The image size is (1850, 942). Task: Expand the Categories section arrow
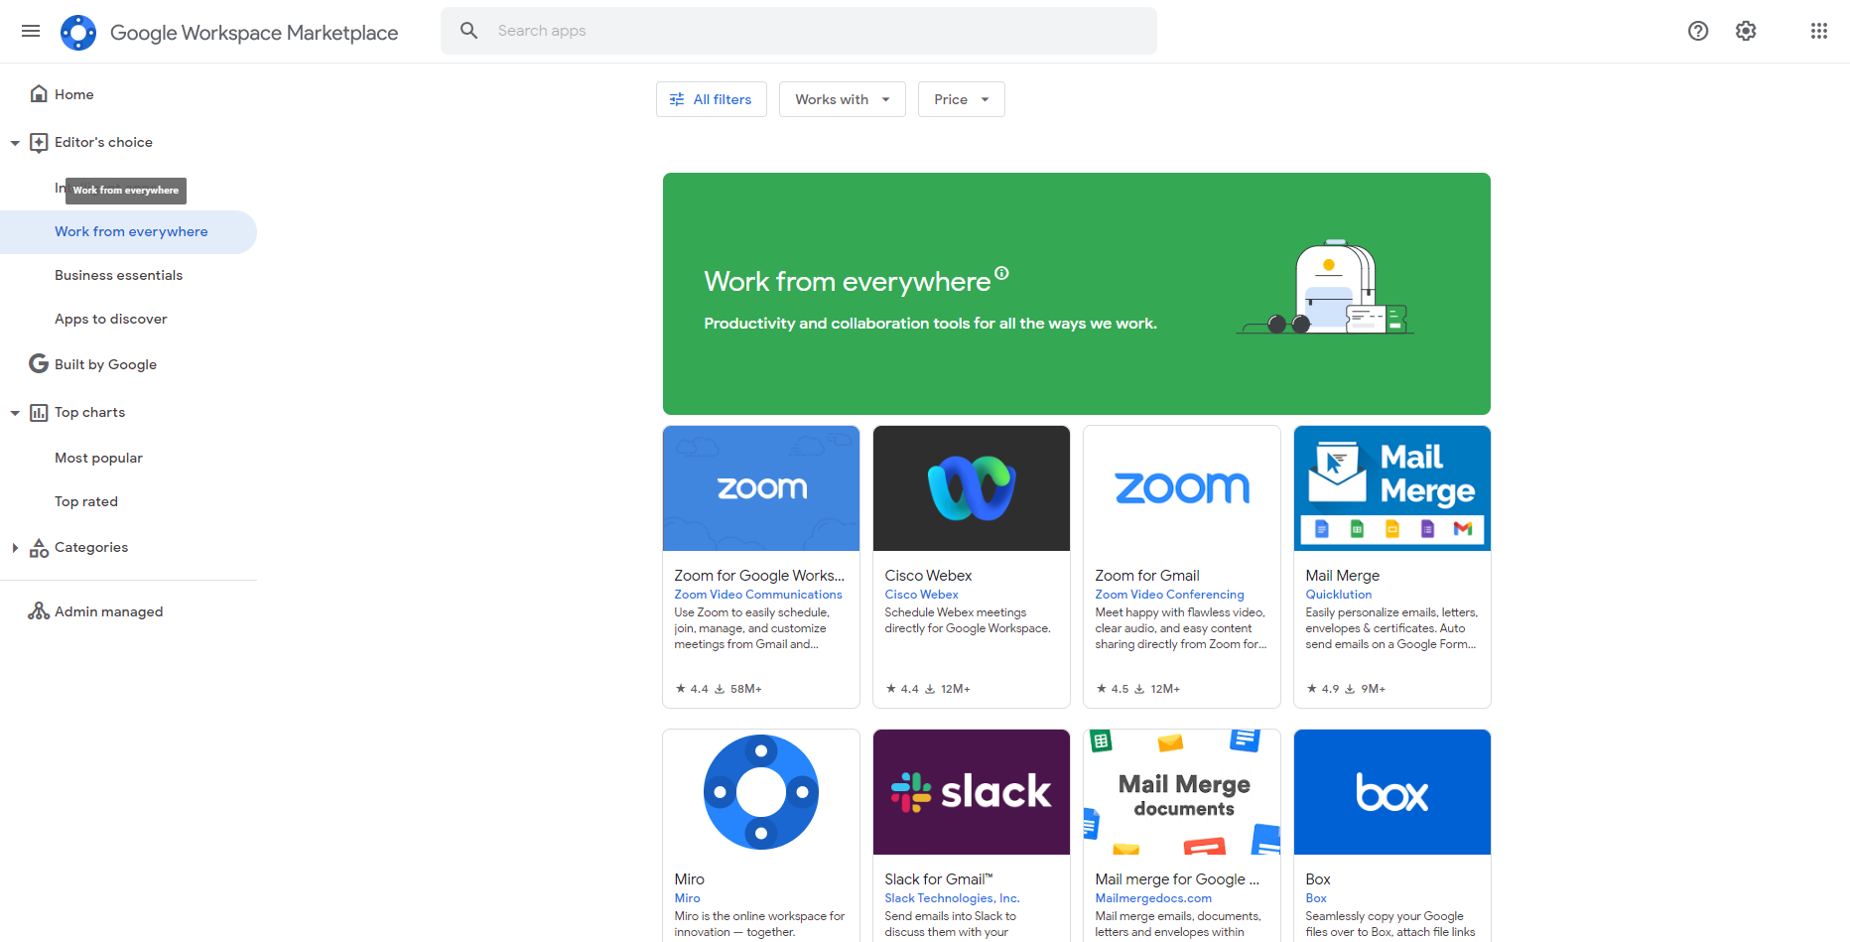(15, 547)
